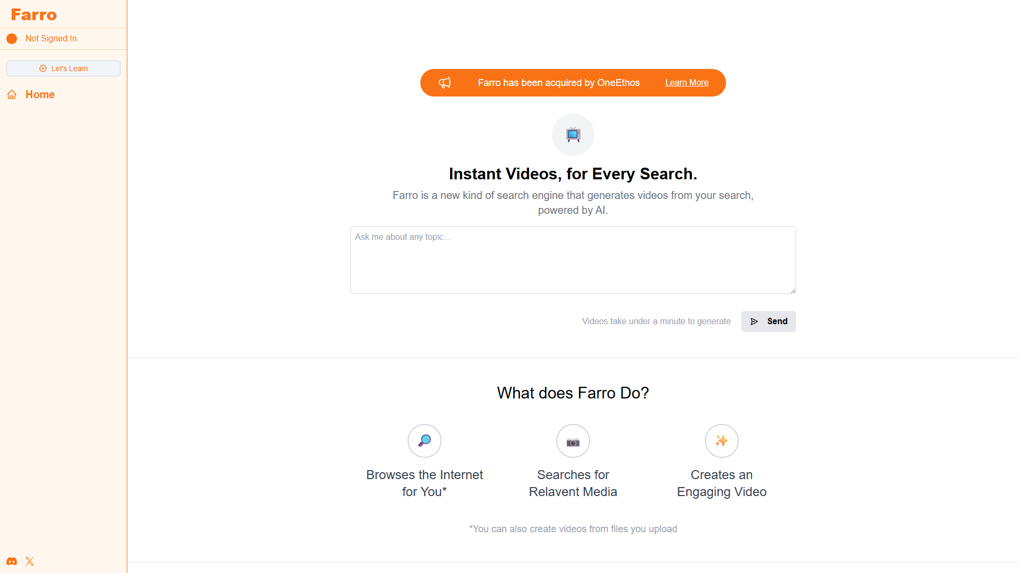This screenshot has width=1019, height=573.
Task: Click the files you upload footnote text
Action: coord(573,529)
